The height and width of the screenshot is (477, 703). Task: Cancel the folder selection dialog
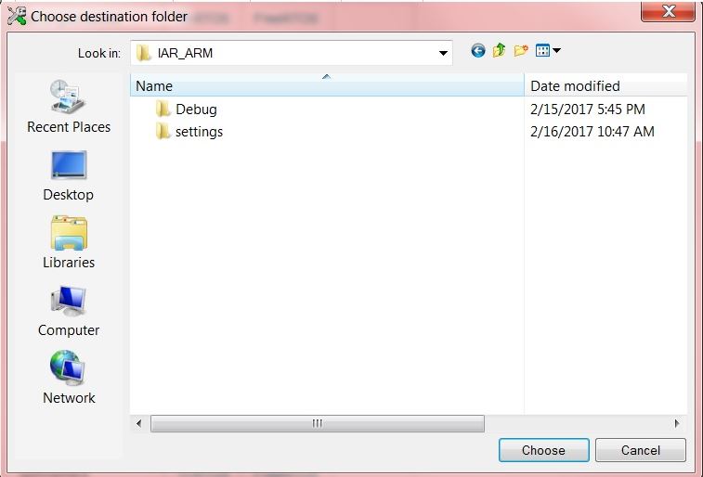[640, 450]
